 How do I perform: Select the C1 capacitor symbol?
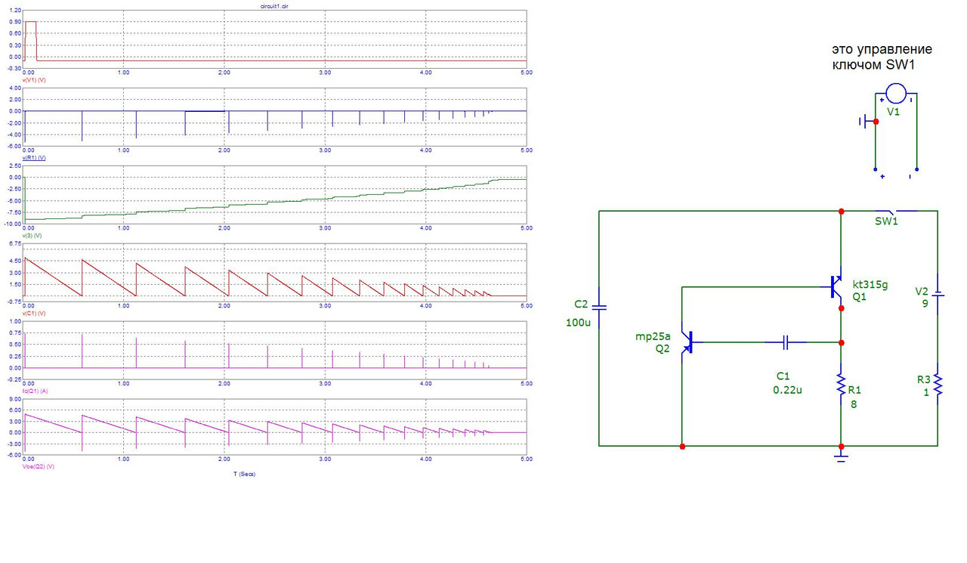[x=786, y=342]
